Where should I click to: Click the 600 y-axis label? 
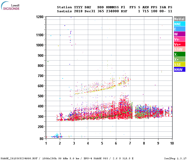coord(41,86)
